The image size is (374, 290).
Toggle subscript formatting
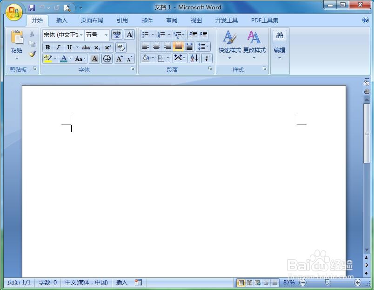97,47
